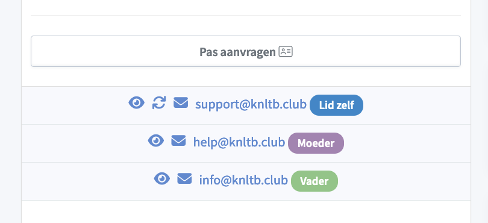
Task: Toggle the eye icon beside help@knltb.club
Action: coord(156,140)
